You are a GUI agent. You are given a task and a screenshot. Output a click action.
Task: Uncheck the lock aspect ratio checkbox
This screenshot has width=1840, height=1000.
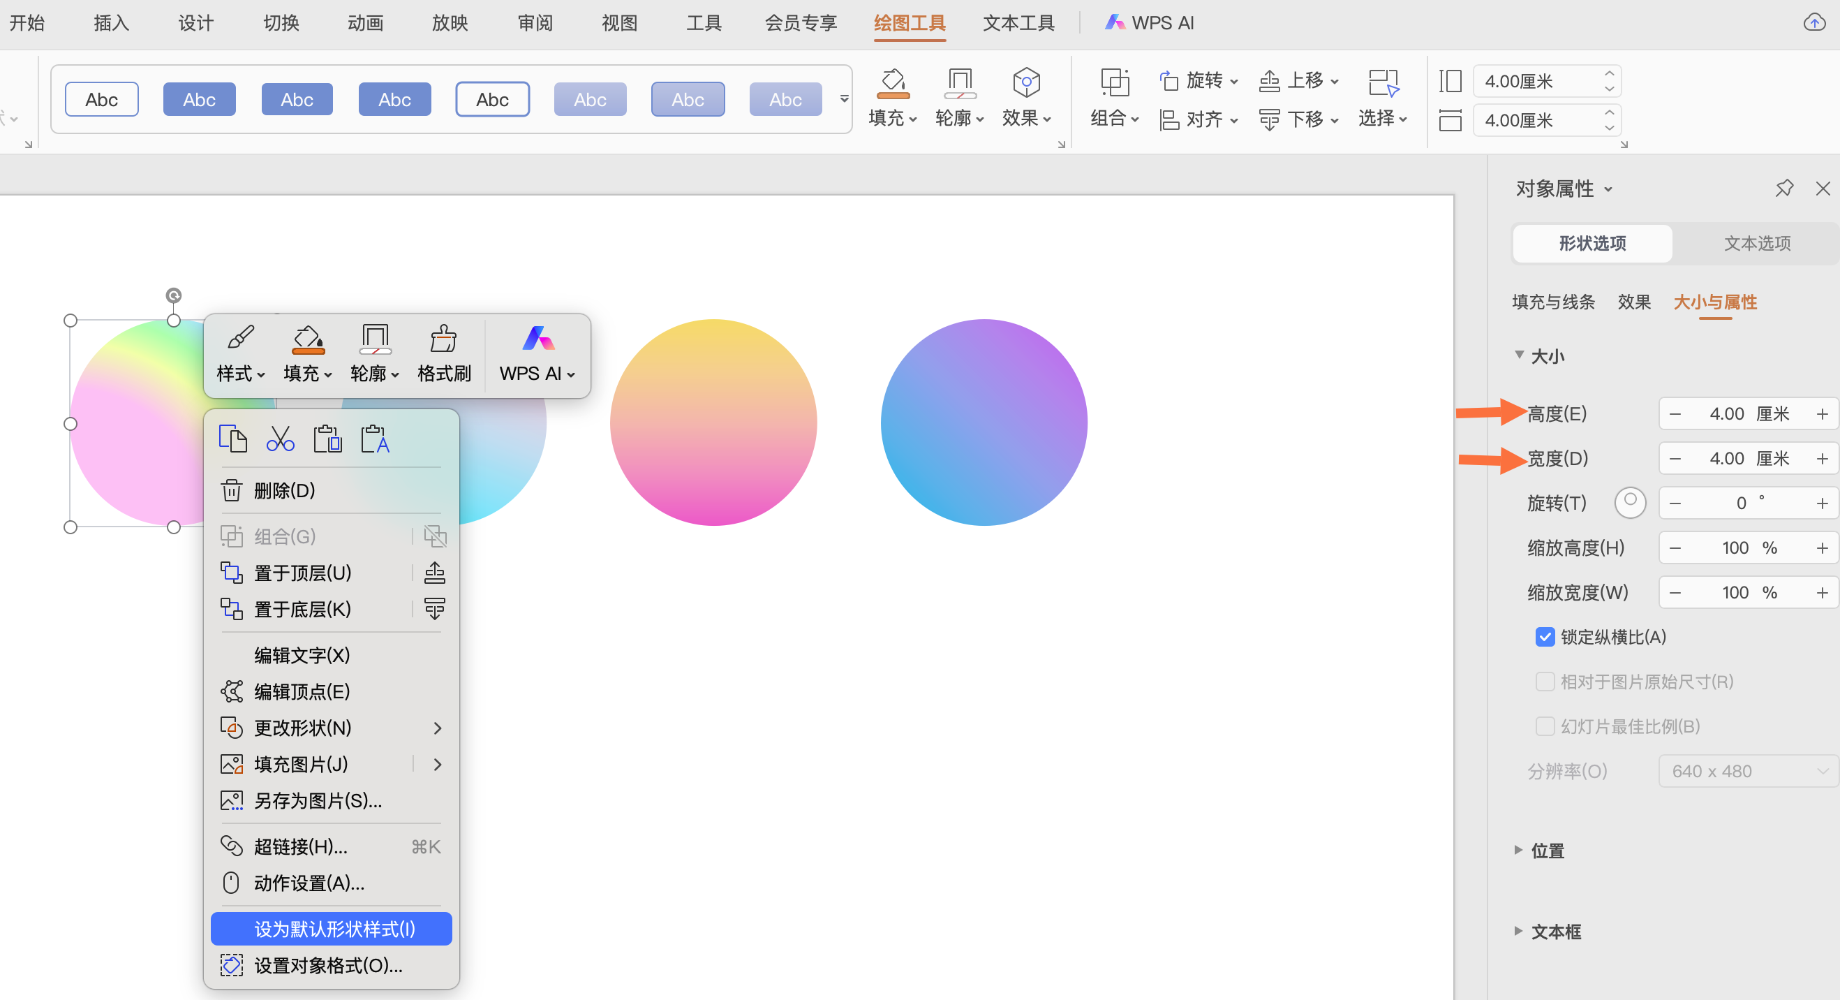(1545, 637)
